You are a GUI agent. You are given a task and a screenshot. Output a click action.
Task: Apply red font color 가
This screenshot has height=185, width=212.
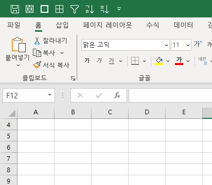179,61
